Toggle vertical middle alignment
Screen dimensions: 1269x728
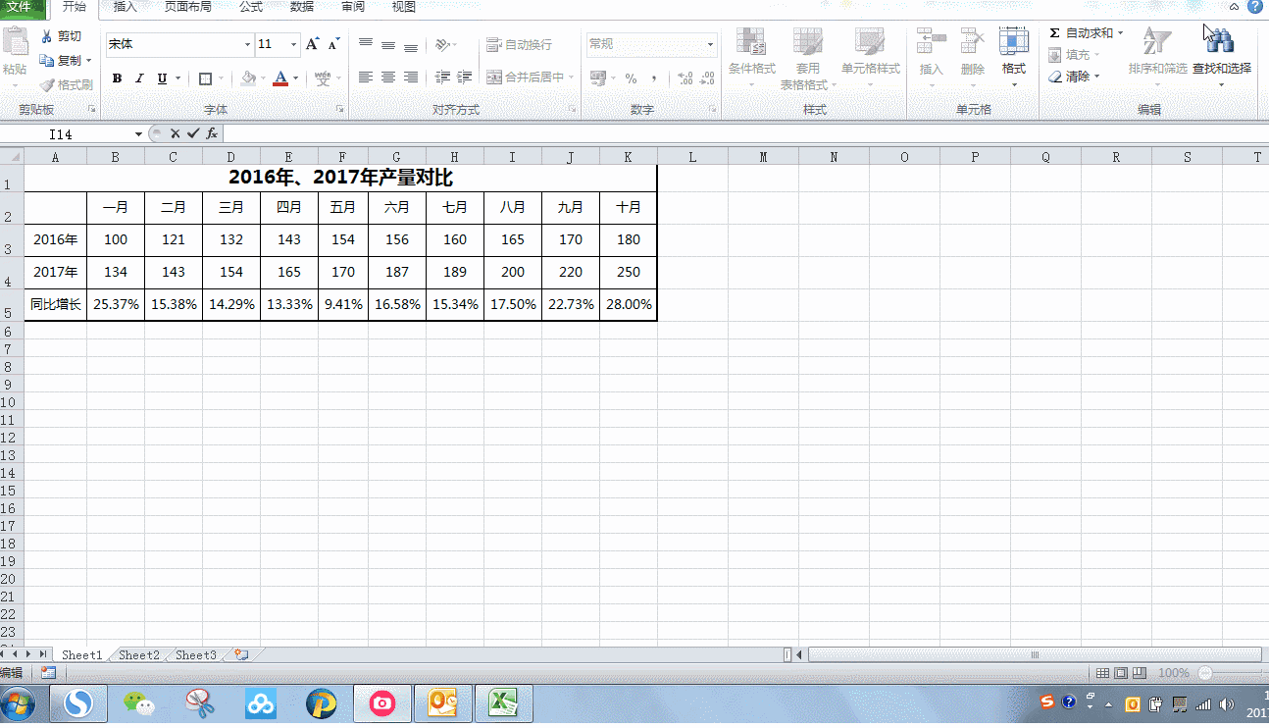click(x=388, y=44)
